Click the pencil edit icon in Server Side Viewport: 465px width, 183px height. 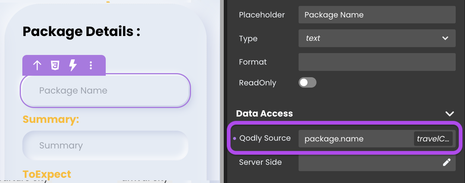(x=446, y=162)
